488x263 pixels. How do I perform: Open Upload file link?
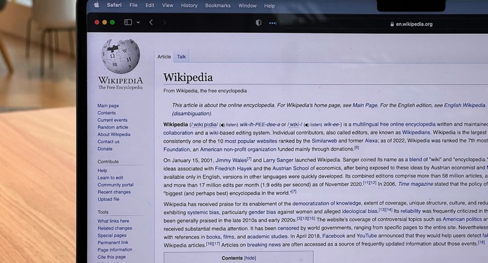click(109, 199)
